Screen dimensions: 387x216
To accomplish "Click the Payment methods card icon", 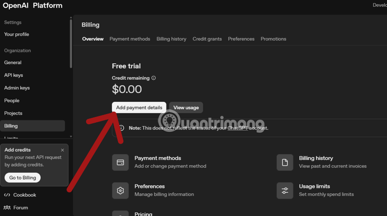I will coord(120,162).
